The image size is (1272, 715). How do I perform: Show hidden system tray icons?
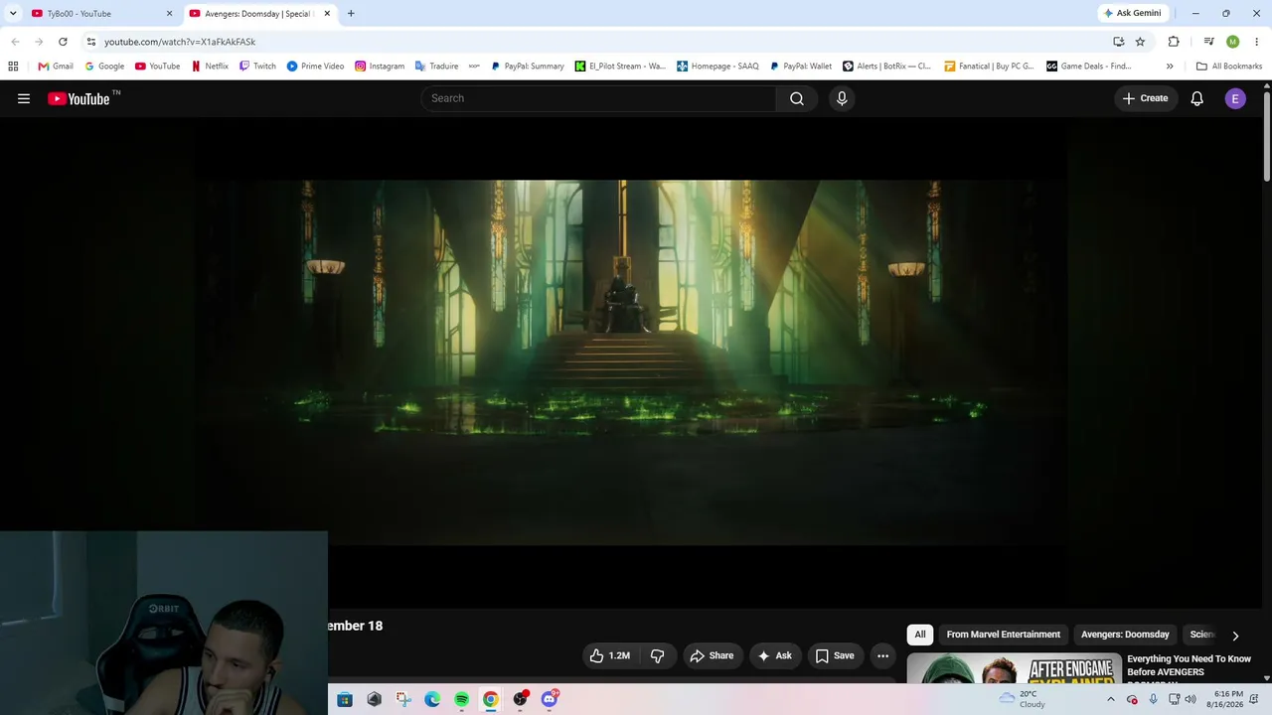tap(1111, 699)
